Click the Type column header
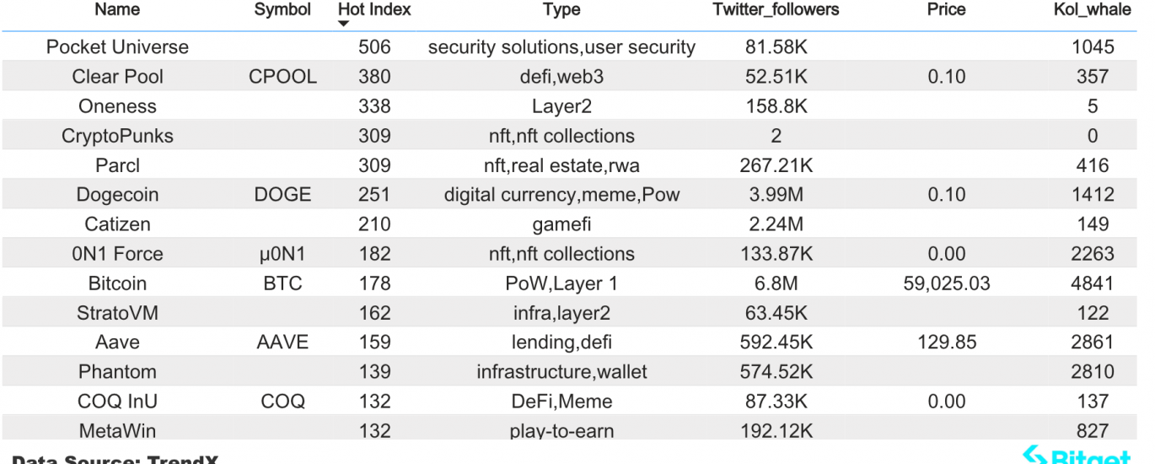The height and width of the screenshot is (464, 1155). pos(561,10)
